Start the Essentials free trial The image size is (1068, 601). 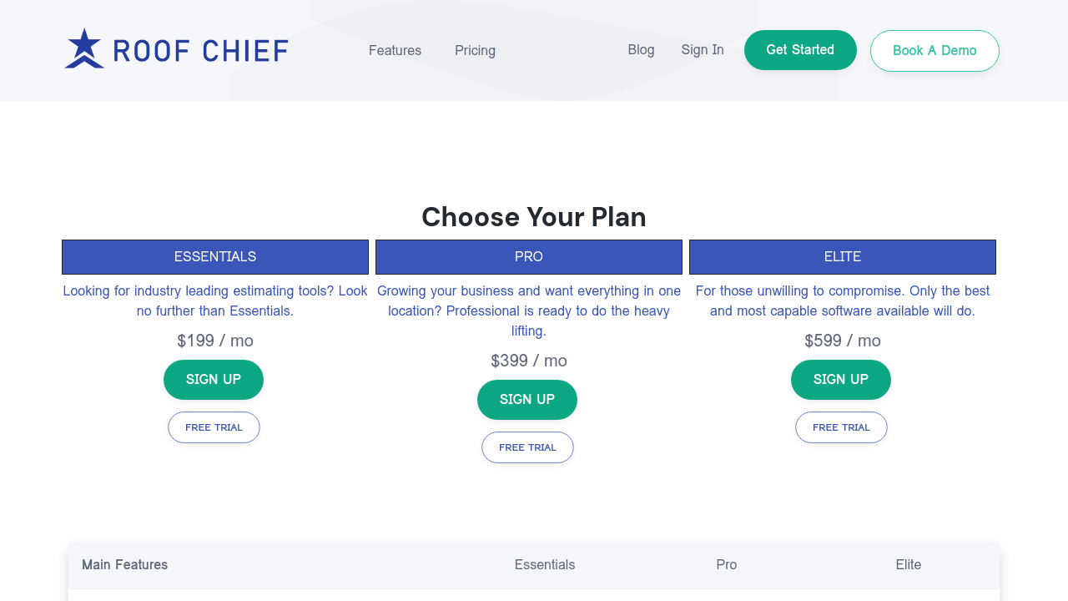(214, 427)
